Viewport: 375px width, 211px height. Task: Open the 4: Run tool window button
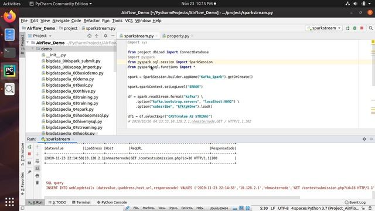pos(35,202)
